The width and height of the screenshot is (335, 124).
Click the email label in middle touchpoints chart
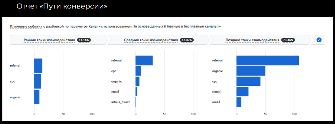pos(115,92)
